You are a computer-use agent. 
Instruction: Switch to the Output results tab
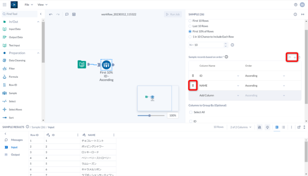[x=13, y=155]
